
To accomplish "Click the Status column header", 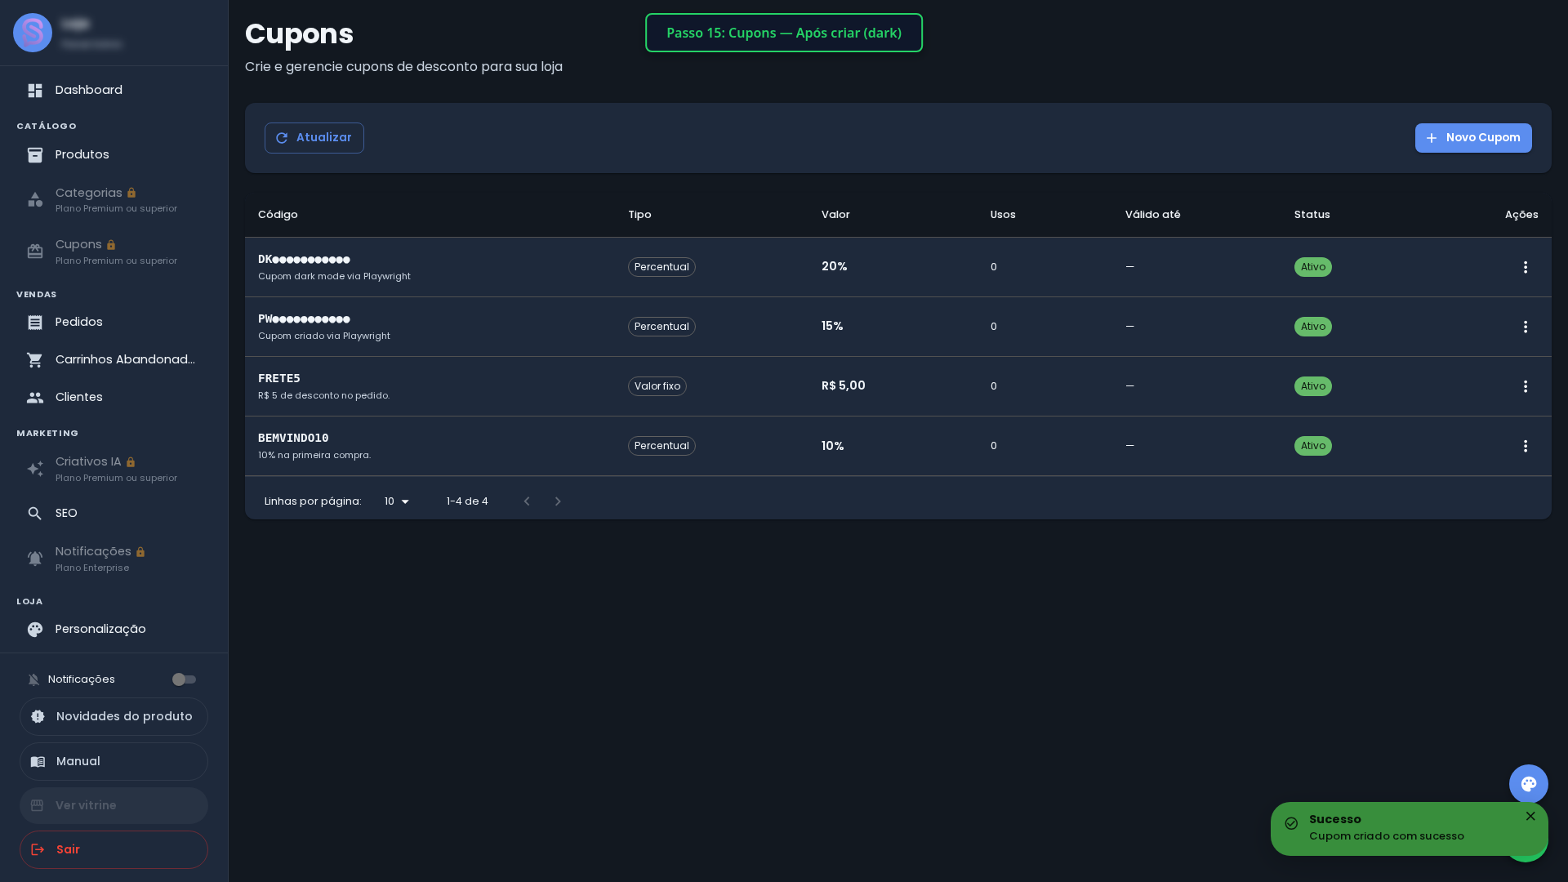I will (1312, 215).
